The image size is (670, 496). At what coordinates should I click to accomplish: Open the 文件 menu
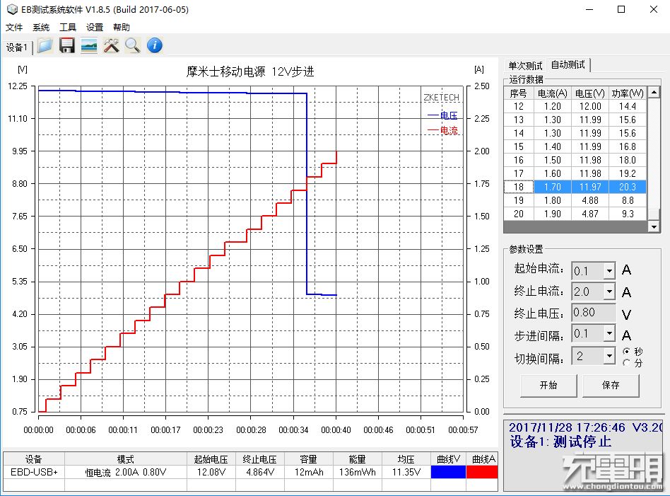(14, 28)
